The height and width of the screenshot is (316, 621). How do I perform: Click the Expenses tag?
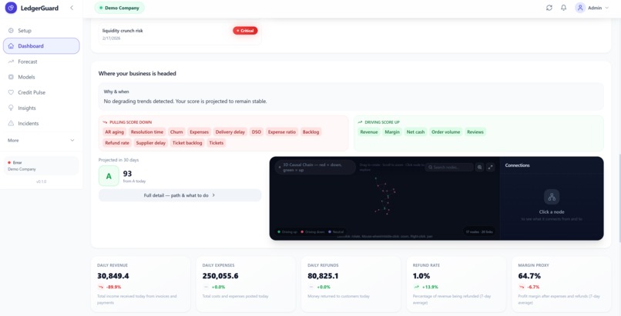[x=199, y=132]
